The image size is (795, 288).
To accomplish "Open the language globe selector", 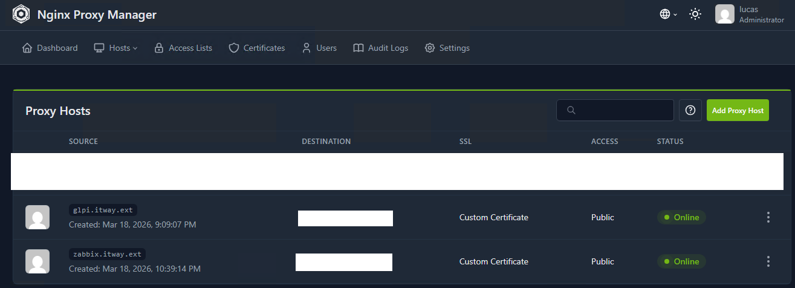I will (668, 14).
